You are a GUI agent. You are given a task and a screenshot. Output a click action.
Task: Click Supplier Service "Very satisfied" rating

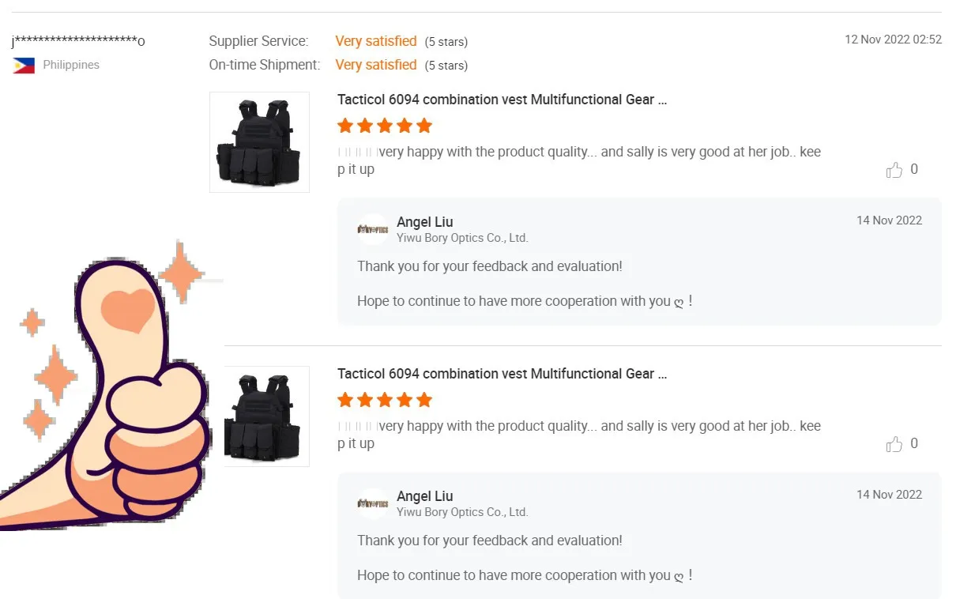(376, 41)
